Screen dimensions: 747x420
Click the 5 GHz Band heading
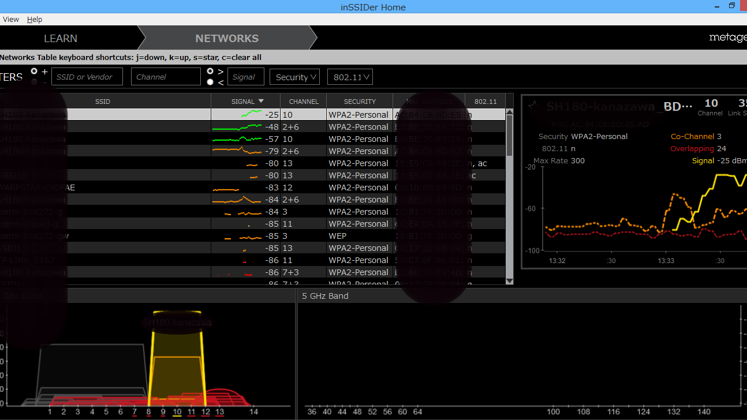[325, 296]
